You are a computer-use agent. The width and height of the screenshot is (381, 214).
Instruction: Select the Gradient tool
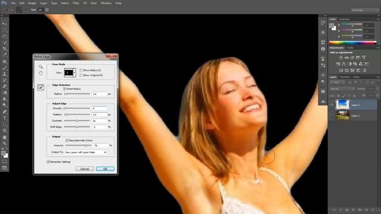point(4,93)
